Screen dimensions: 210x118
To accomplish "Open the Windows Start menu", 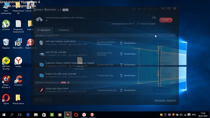I will click(x=4, y=115).
